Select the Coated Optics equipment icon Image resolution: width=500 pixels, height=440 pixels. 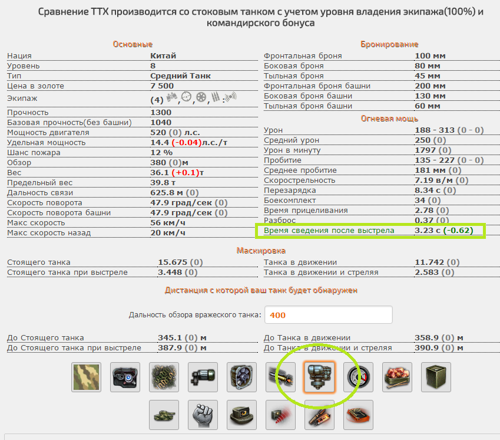click(125, 377)
